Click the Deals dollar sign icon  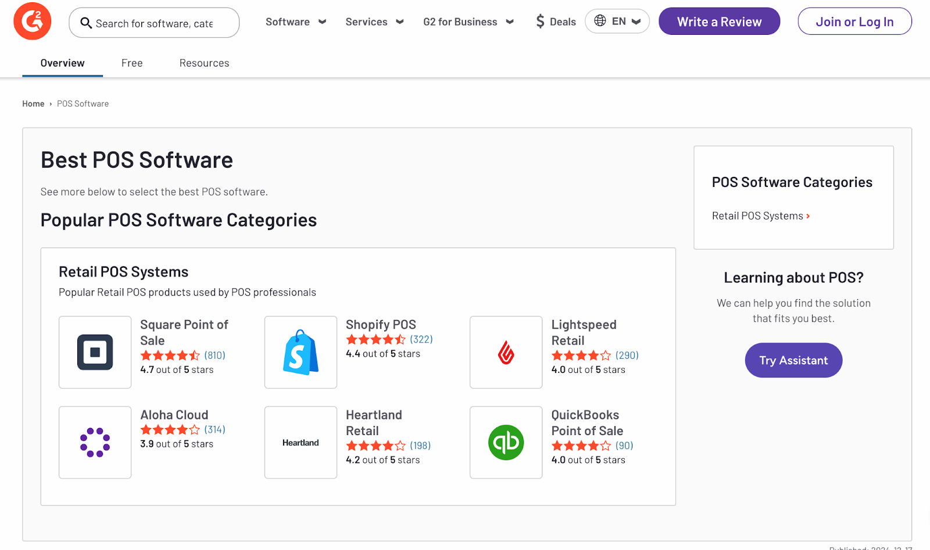[x=540, y=21]
